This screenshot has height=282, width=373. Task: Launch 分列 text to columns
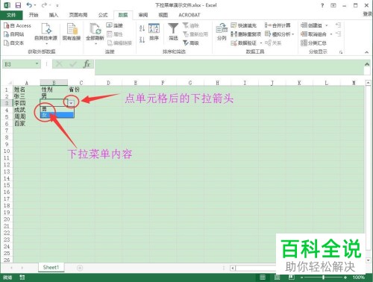[222, 31]
